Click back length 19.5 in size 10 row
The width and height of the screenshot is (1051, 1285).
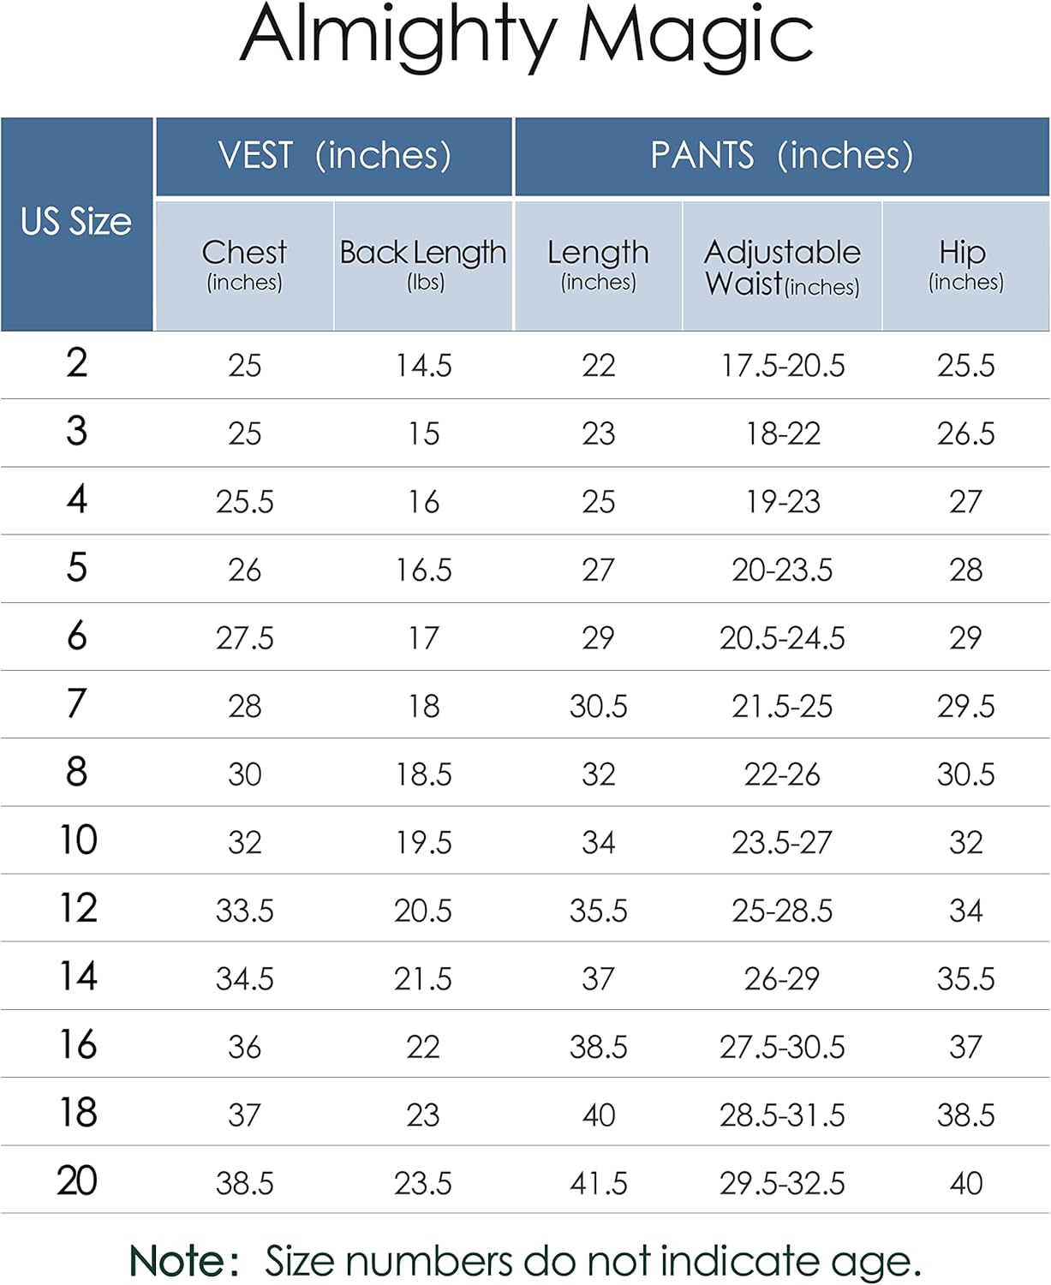click(423, 842)
